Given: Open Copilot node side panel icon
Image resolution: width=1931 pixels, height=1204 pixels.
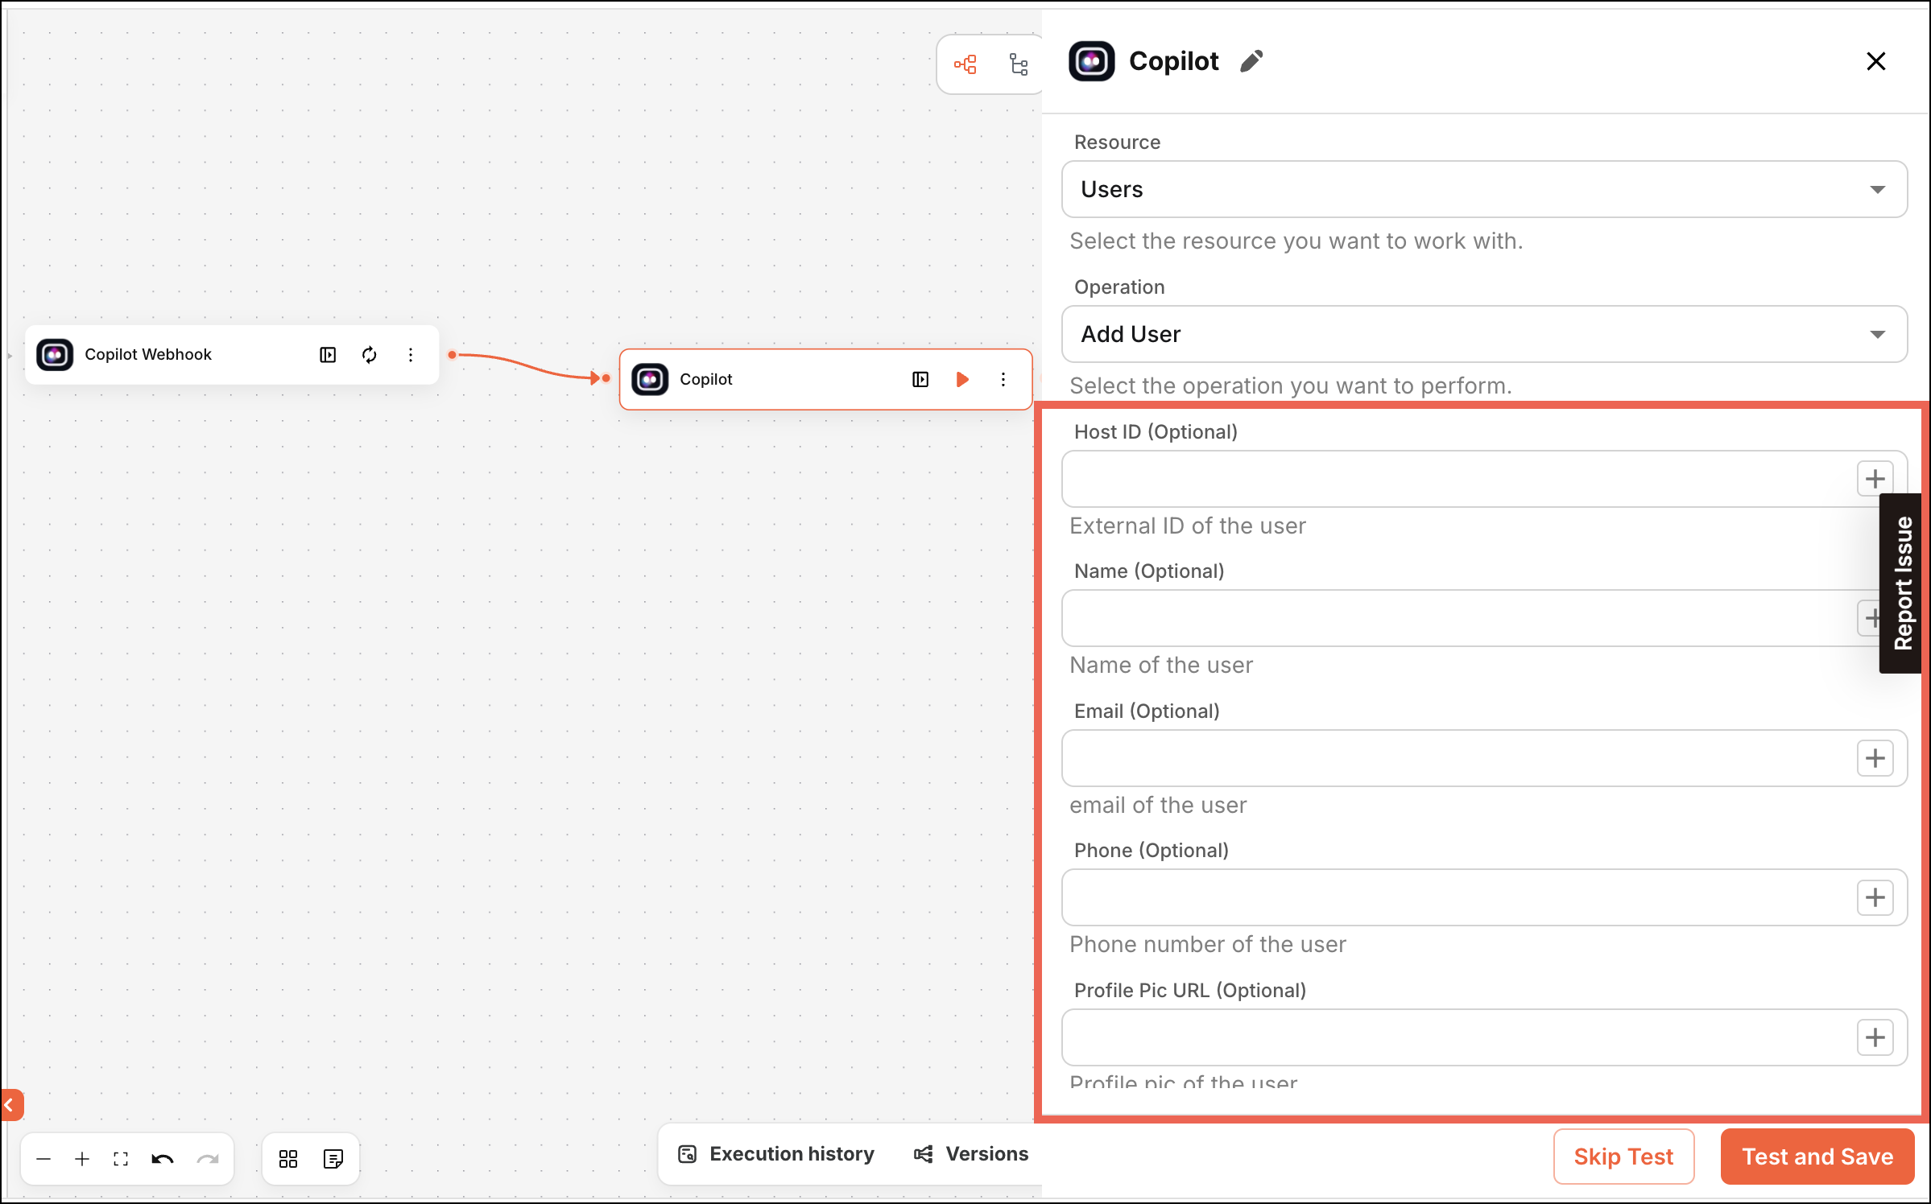Looking at the screenshot, I should [920, 379].
